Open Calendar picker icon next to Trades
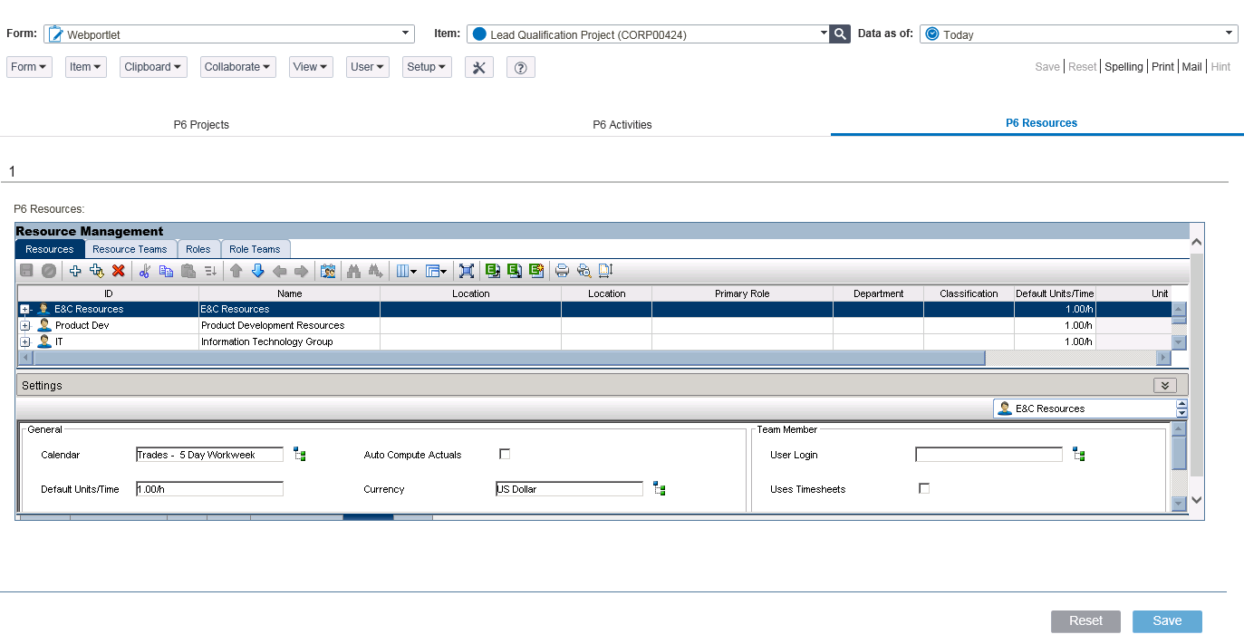 299,455
